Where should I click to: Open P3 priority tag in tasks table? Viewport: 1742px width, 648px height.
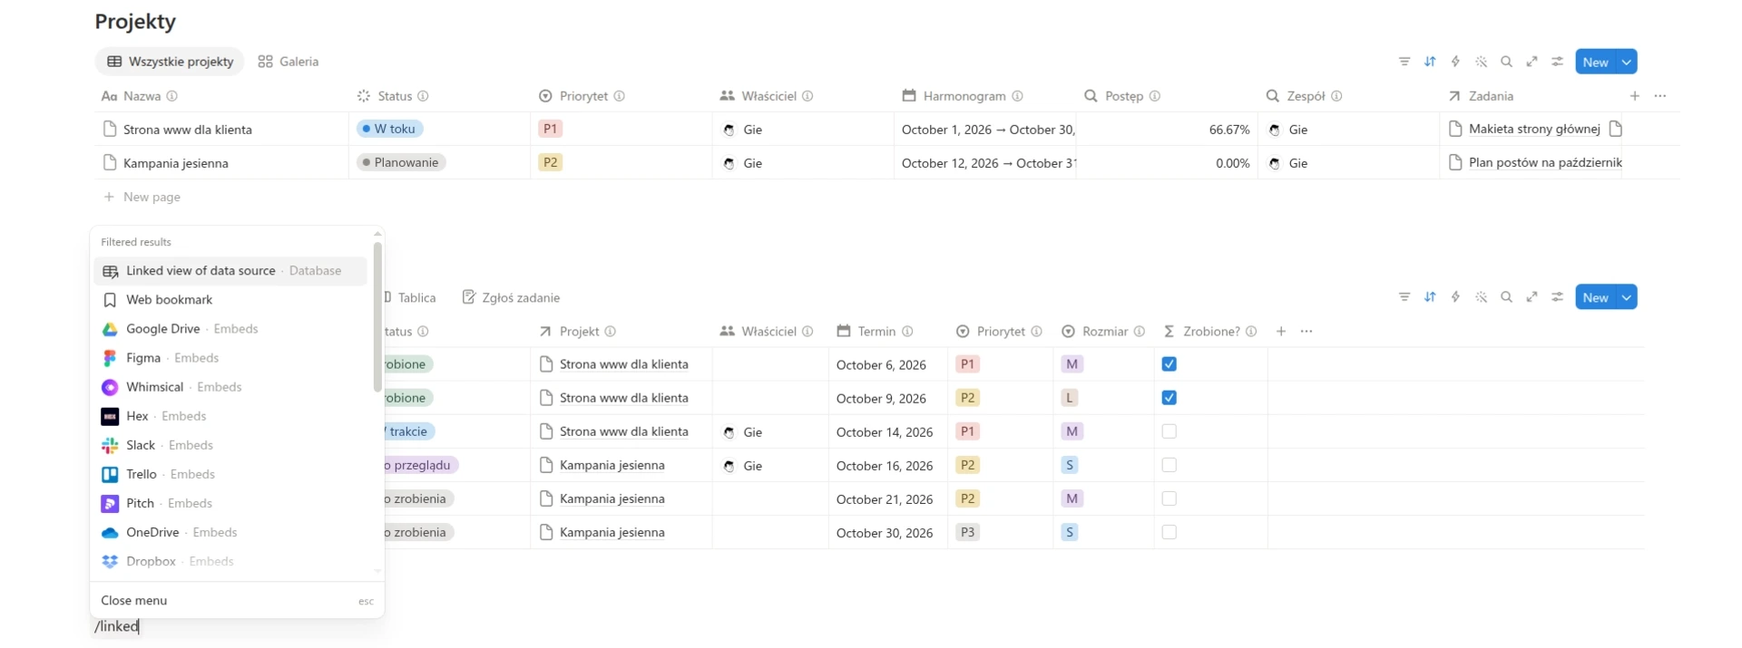tap(968, 532)
